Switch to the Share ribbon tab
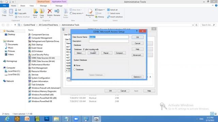Screen dimensions: 218x122 [x=23, y=6]
